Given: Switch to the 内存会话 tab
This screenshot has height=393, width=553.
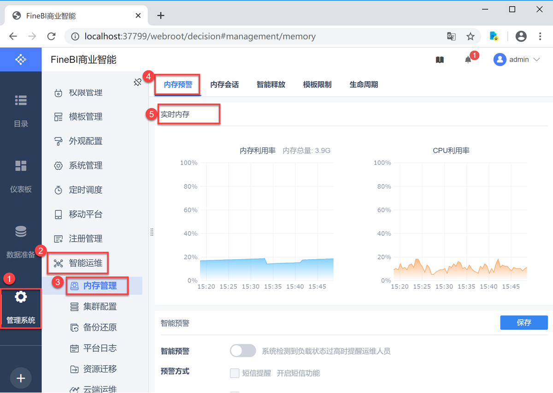Looking at the screenshot, I should [224, 84].
